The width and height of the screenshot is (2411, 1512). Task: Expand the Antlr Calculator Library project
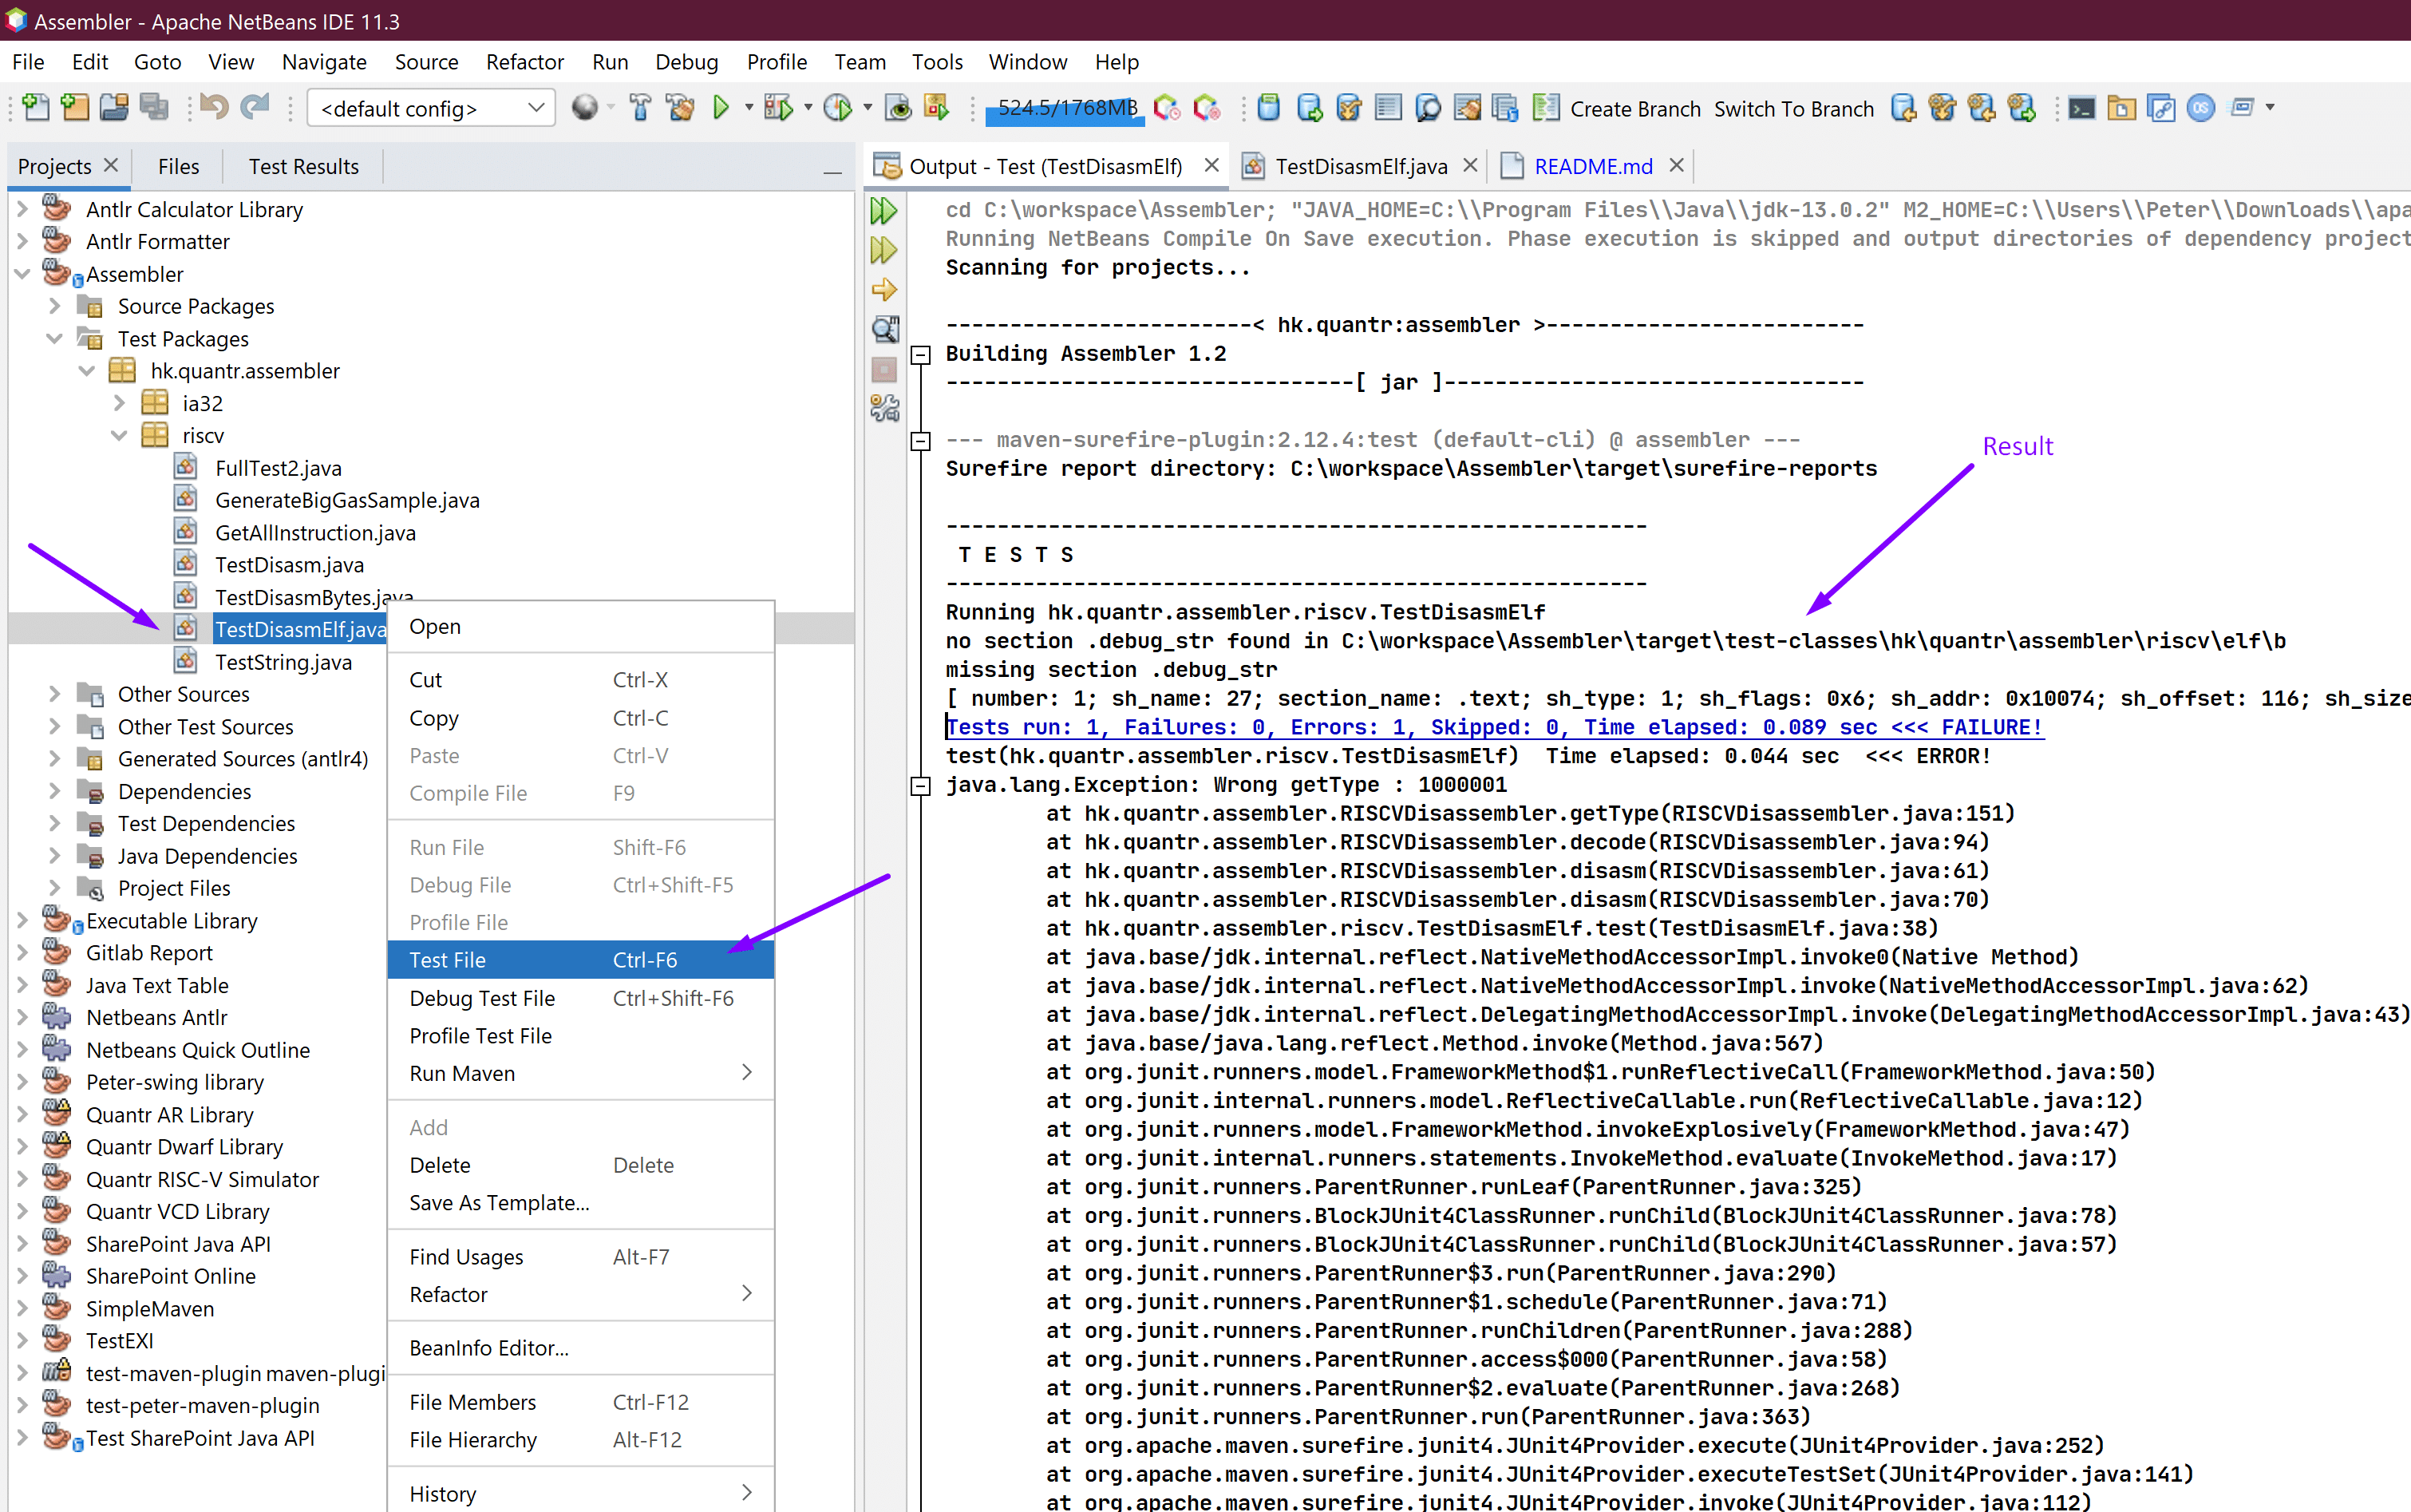(22, 209)
